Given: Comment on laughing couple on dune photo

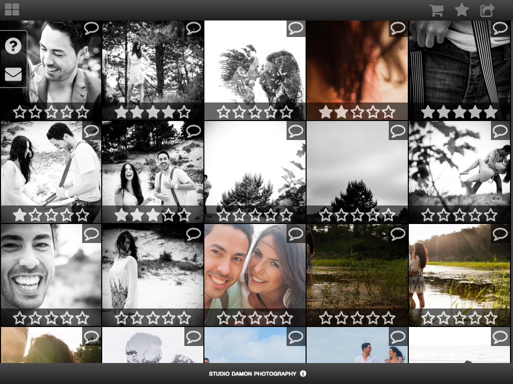Looking at the screenshot, I should pos(193,131).
